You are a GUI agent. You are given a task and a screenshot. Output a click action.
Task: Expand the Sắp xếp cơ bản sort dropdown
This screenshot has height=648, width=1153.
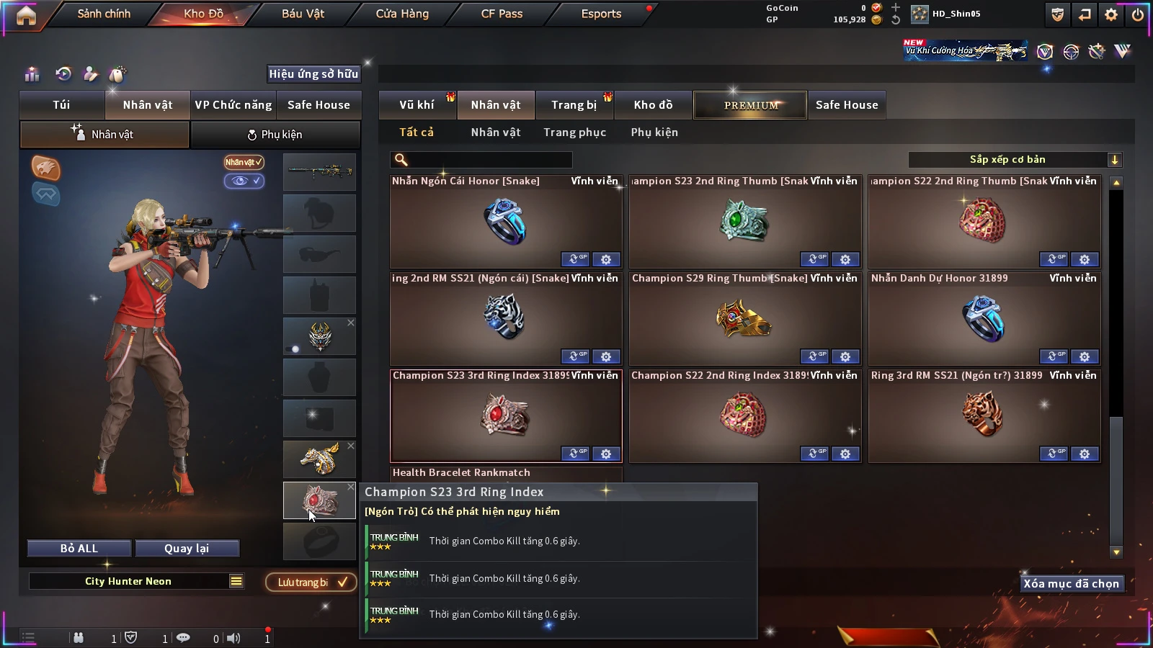pos(1115,160)
